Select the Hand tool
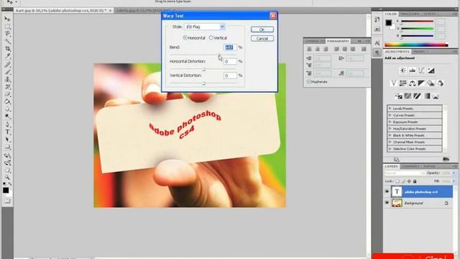Image resolution: width=460 pixels, height=259 pixels. (7, 170)
